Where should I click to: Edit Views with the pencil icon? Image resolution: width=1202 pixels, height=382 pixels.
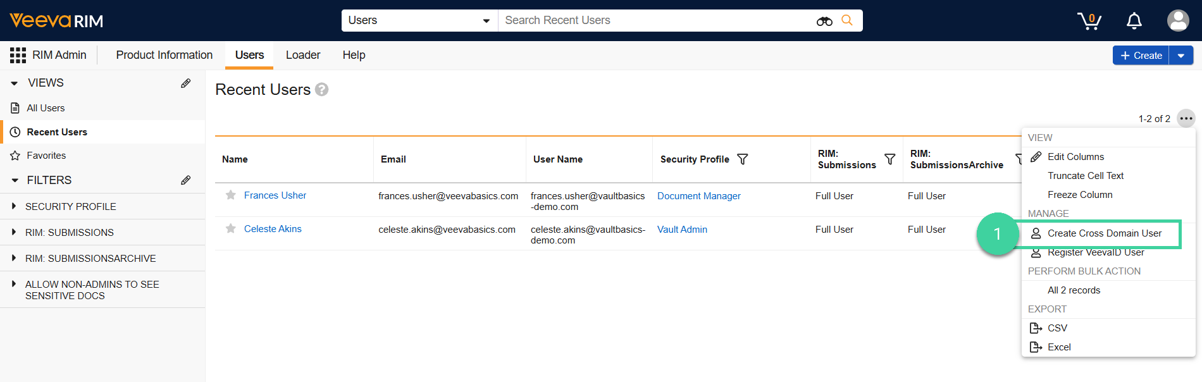[x=185, y=83]
